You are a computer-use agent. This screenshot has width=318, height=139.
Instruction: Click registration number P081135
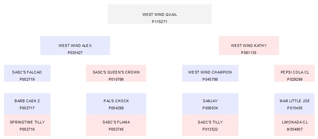click(x=249, y=53)
